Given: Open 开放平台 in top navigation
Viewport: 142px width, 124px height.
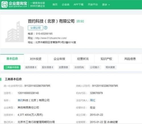Looking at the screenshot, I should 93,5.
